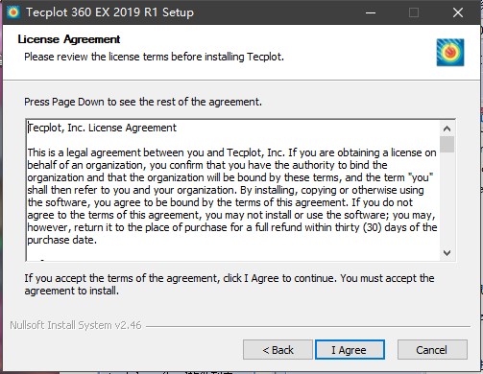
Task: Close the Tecplot 360 EX Setup window
Action: tap(458, 12)
